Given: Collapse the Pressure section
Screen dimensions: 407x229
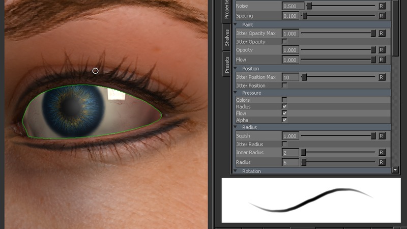Looking at the screenshot, I should click(236, 93).
